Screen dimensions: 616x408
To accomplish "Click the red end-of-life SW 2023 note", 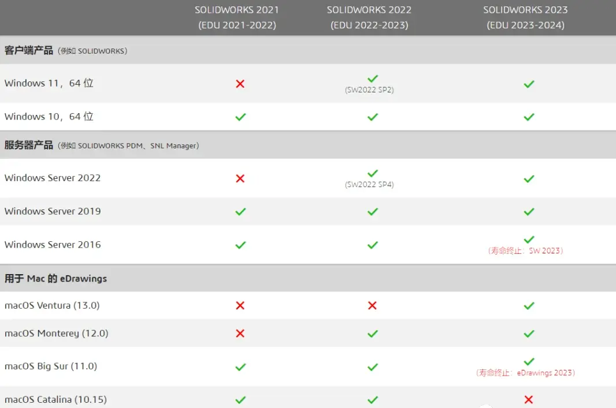I will click(x=526, y=250).
